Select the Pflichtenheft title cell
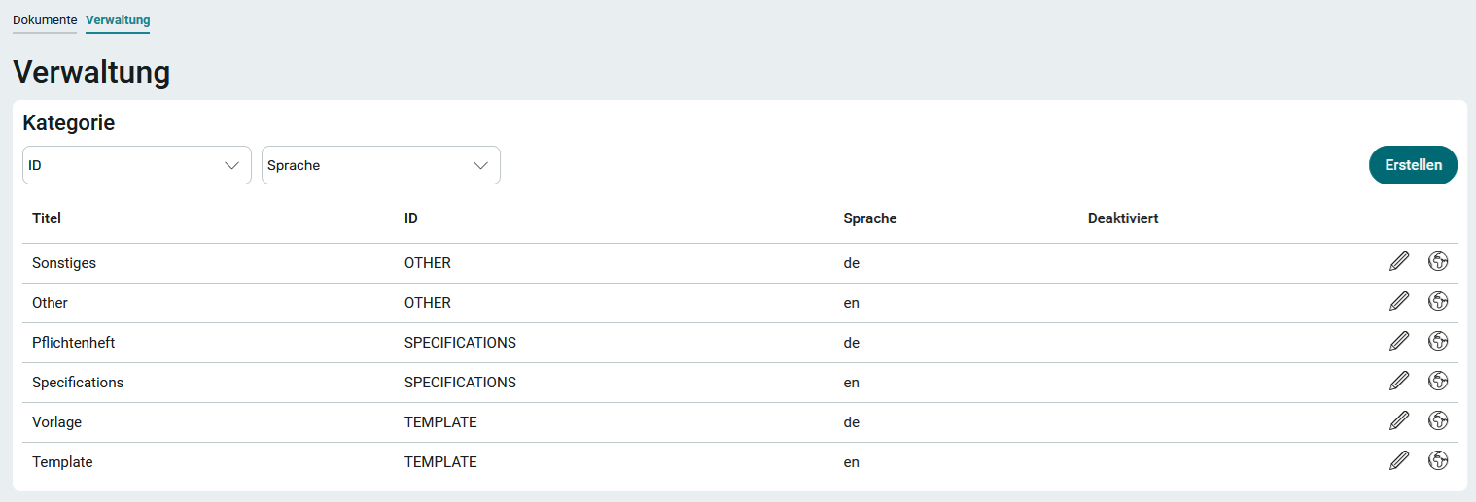Screen dimensions: 1476x502 74,343
